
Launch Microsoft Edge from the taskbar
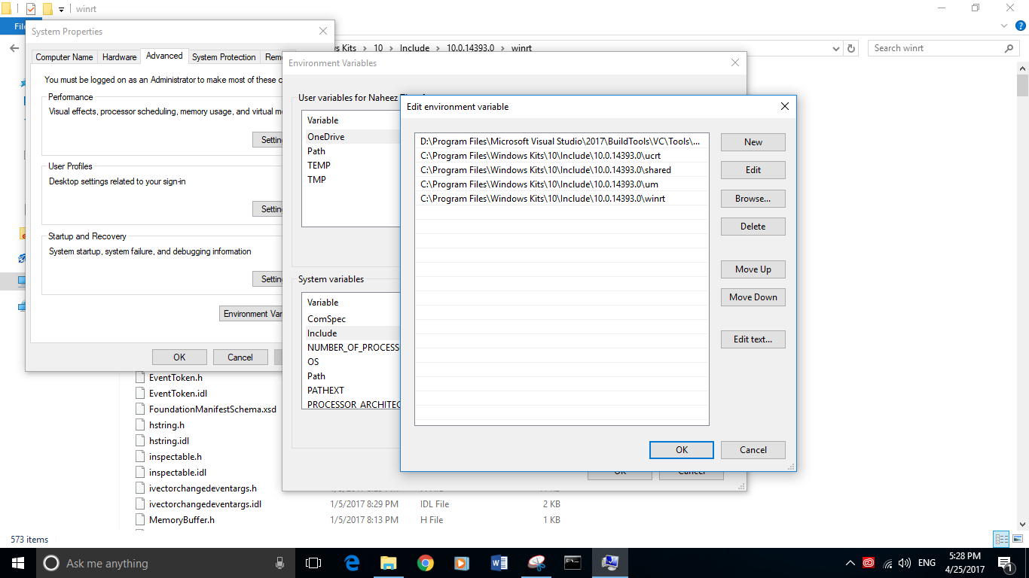point(351,562)
